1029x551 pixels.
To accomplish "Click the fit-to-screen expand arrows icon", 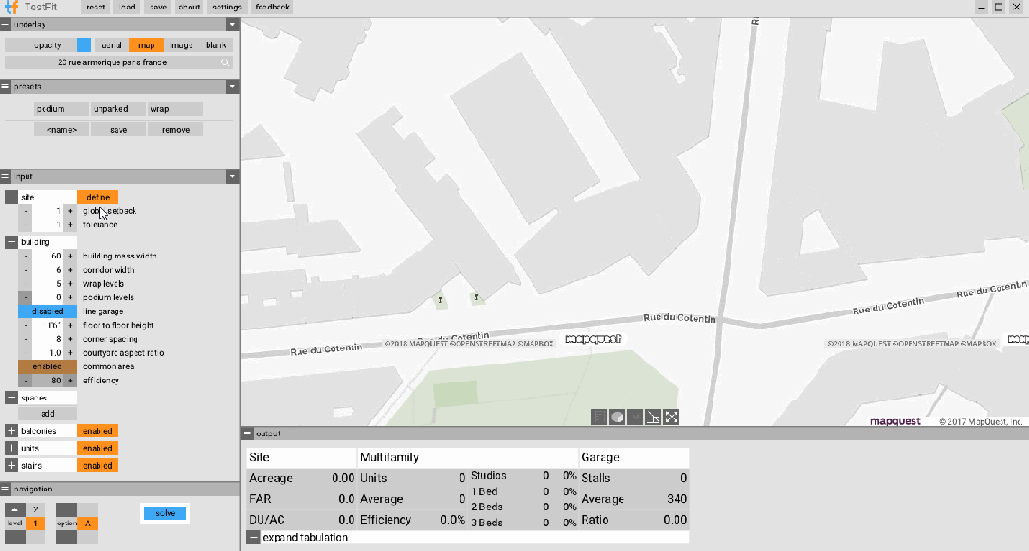I will click(671, 417).
